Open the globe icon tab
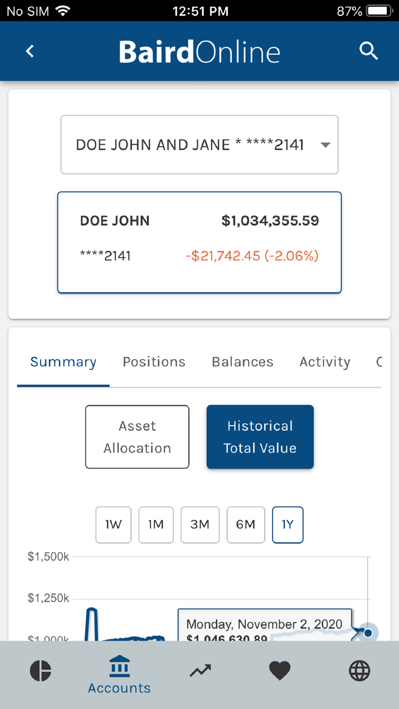The image size is (399, 709). click(359, 671)
